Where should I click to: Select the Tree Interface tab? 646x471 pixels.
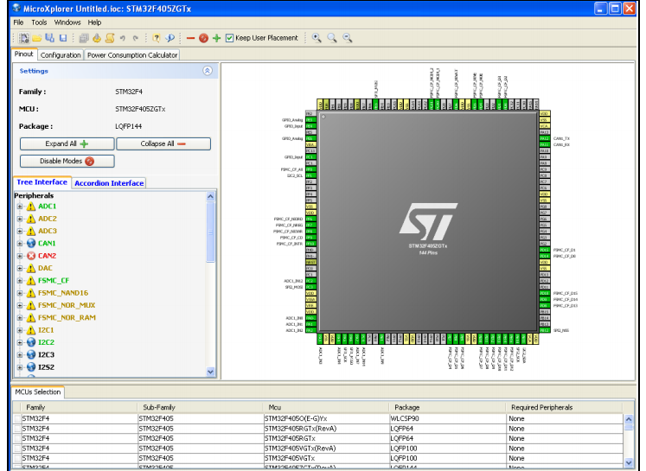[42, 182]
